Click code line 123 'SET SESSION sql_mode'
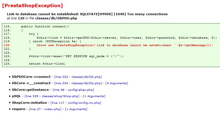 [x=64, y=56]
